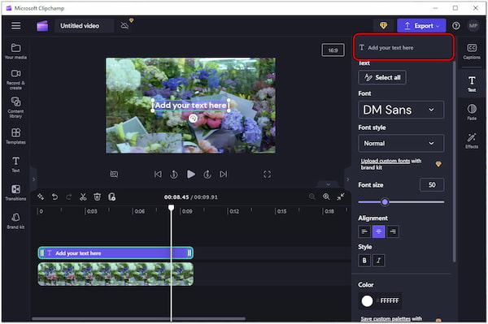This screenshot has height=324, width=488.
Task: Undo the last action
Action: coord(54,197)
